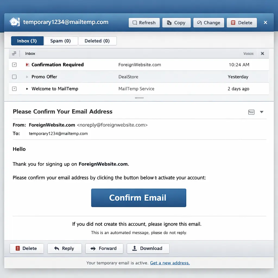This screenshot has height=278, width=278.
Task: Change the temporary email address
Action: 208,23
